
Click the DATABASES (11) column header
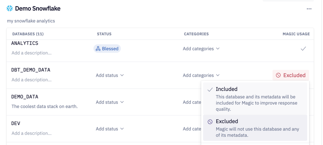pos(28,34)
